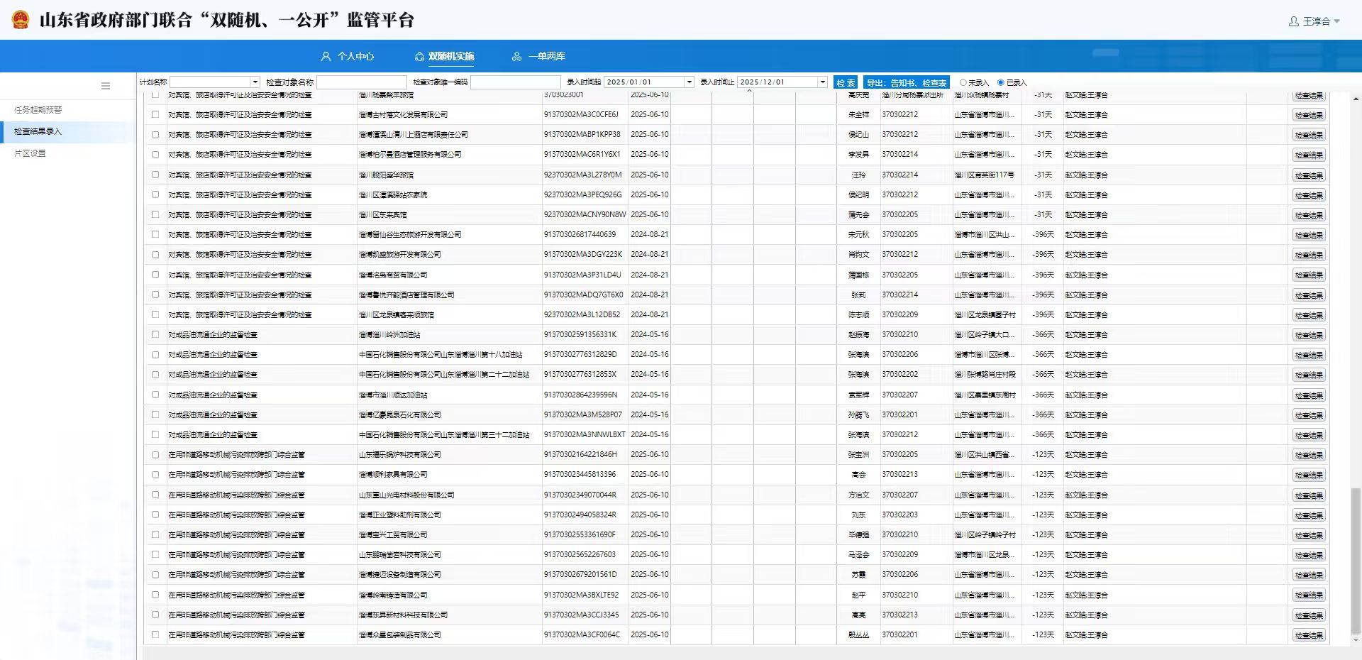
Task: Click the 一单两库 tab icon
Action: 516,56
